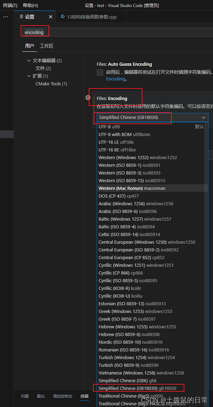Select CMake Tools (1) in the tree

point(51,84)
